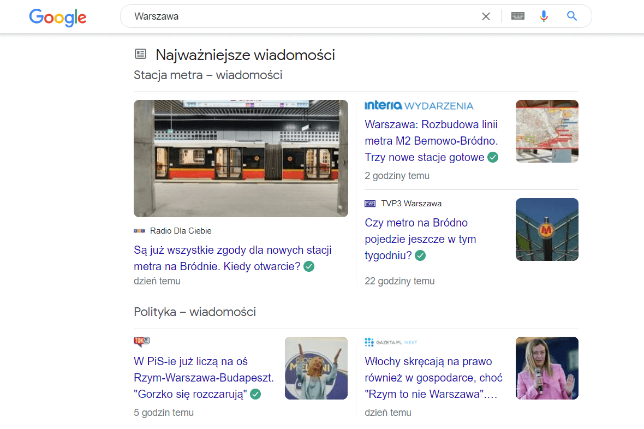The height and width of the screenshot is (429, 644).
Task: Click the '5 godzin temu' timestamp
Action: click(x=164, y=413)
